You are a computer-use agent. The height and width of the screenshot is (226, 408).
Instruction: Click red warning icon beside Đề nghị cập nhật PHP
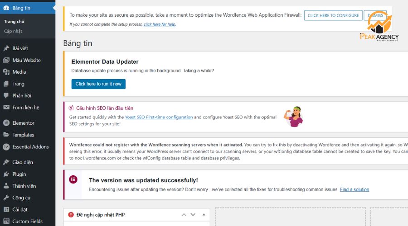(71, 215)
